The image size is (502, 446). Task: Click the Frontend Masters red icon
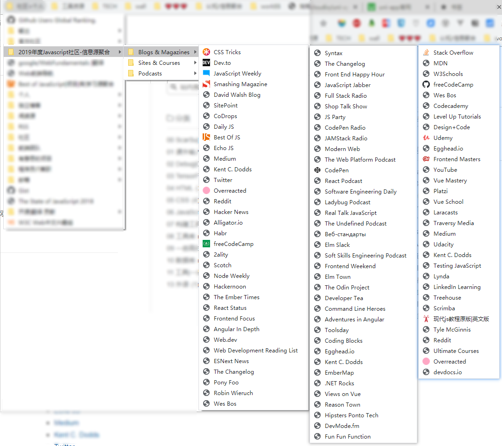coord(426,159)
